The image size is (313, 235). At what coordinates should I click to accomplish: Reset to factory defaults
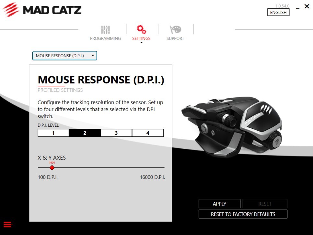pyautogui.click(x=243, y=214)
